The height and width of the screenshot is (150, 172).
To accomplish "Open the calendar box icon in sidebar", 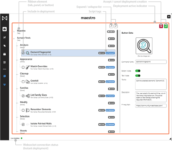I will pos(5,54).
